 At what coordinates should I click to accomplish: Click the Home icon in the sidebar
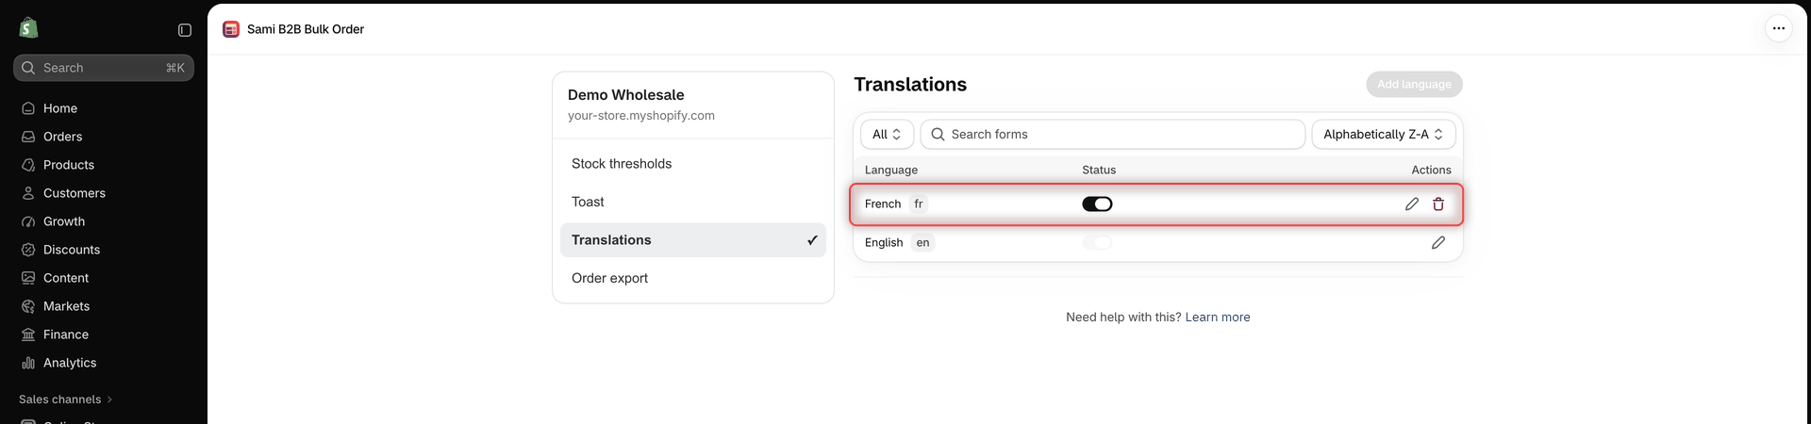click(x=28, y=108)
